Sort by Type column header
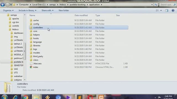 pos(98,15)
